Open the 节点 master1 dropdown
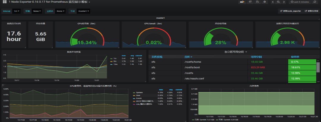The image size is (321, 122). 84,11
